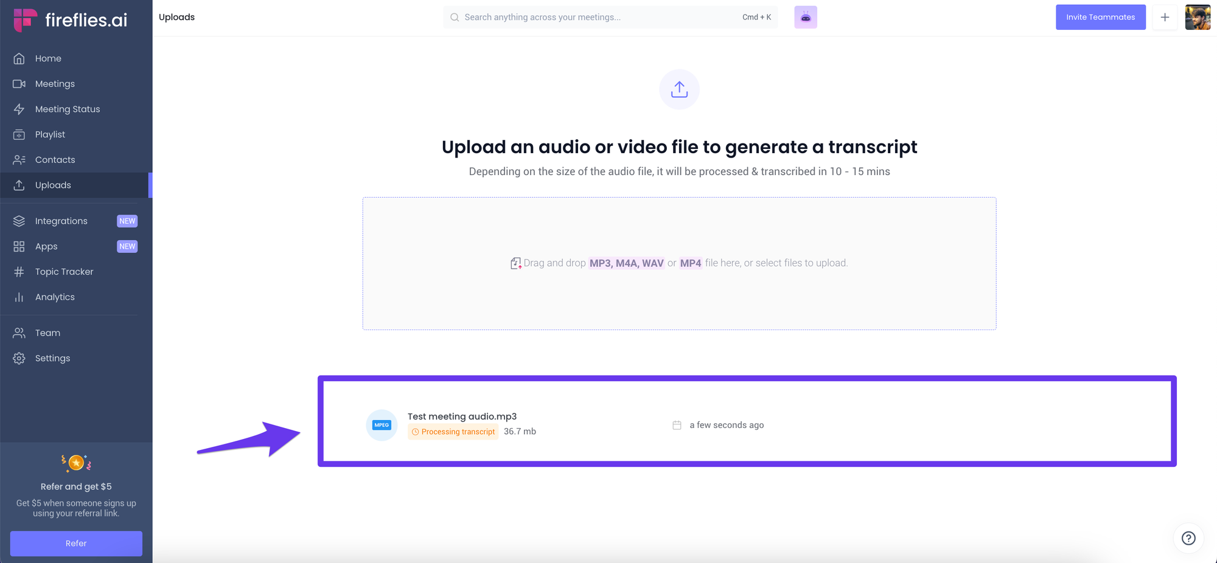This screenshot has height=563, width=1217.
Task: Open Meeting Status from the sidebar
Action: [x=67, y=109]
